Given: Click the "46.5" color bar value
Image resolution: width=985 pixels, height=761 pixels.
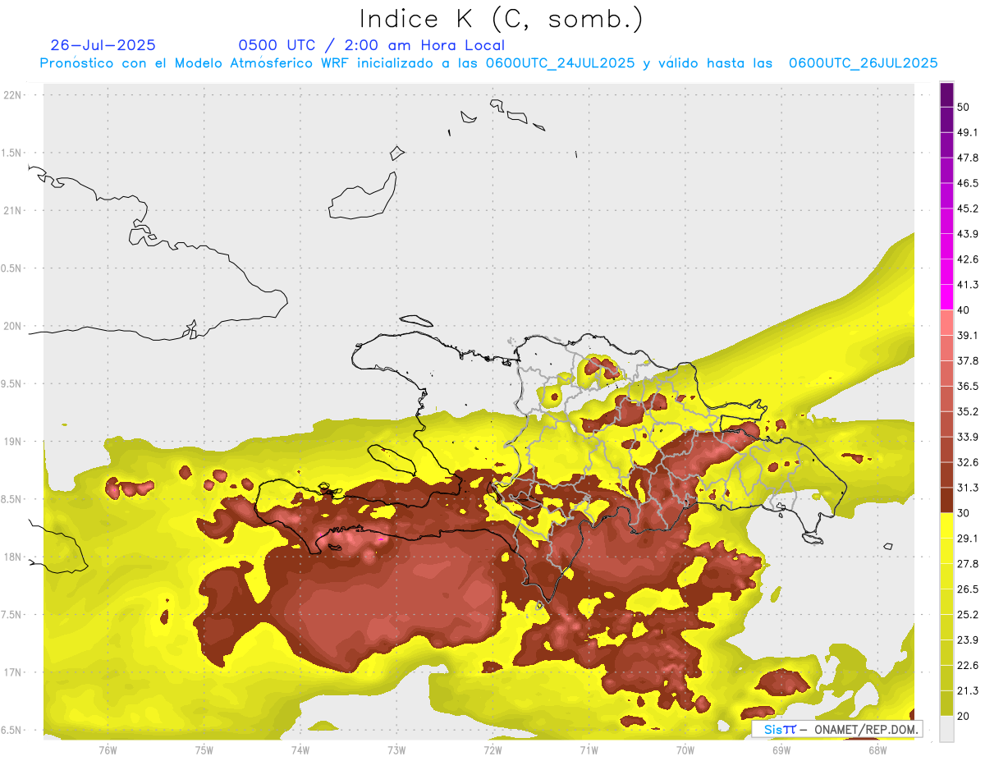Looking at the screenshot, I should (x=968, y=183).
